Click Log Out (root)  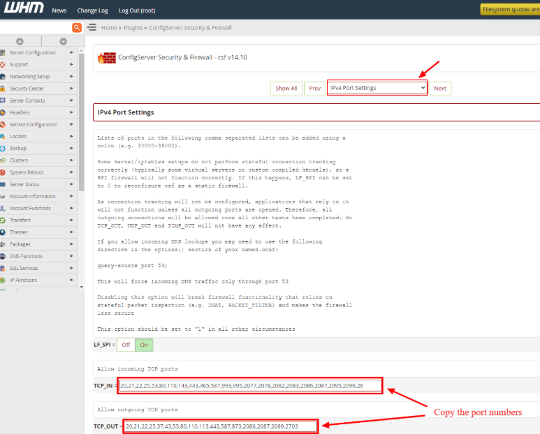[137, 10]
